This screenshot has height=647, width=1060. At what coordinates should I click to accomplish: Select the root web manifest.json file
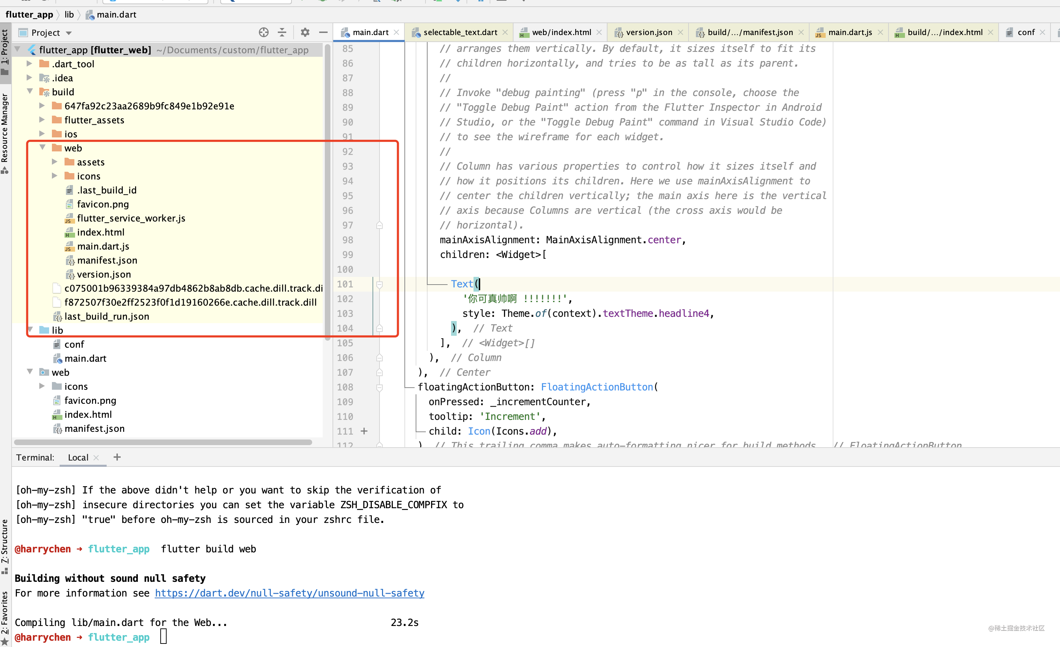point(95,428)
